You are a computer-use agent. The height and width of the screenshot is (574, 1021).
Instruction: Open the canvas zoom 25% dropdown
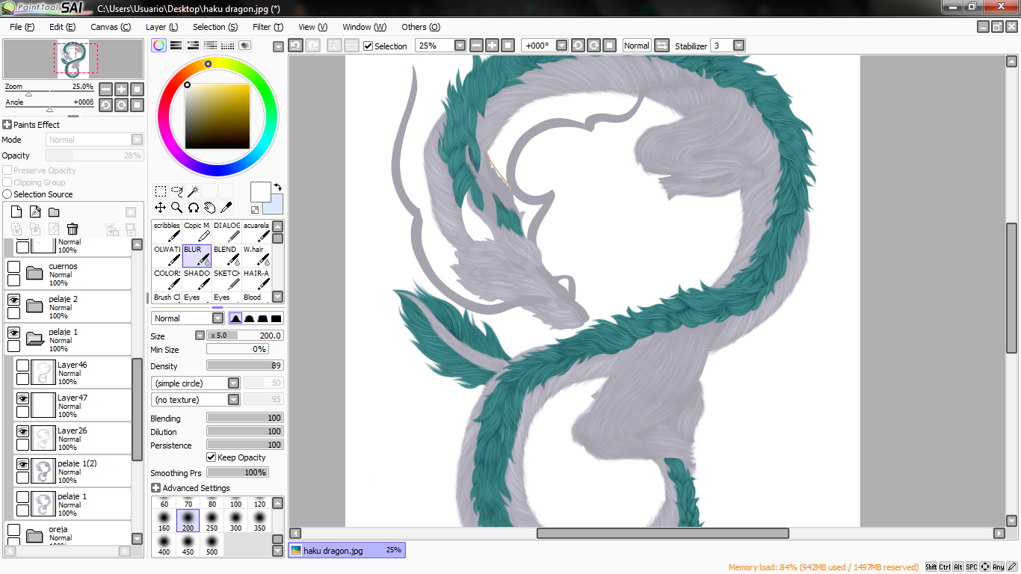460,46
